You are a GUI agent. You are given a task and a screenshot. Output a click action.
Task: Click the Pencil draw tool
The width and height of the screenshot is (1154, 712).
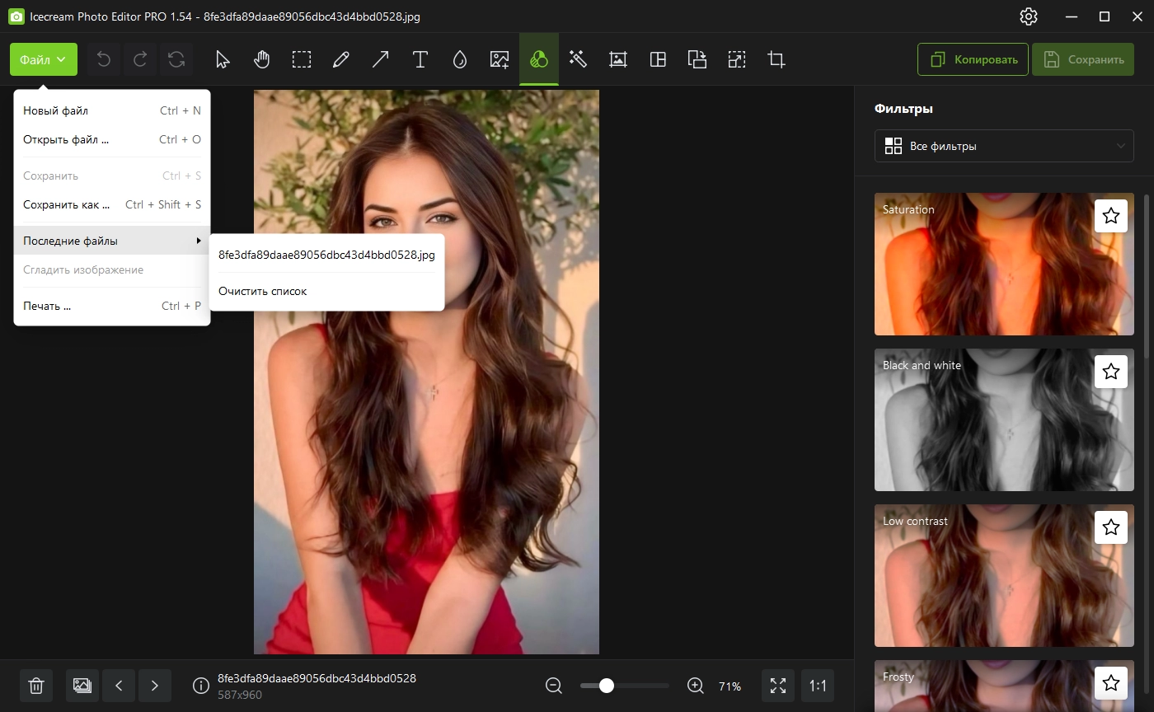click(x=340, y=59)
